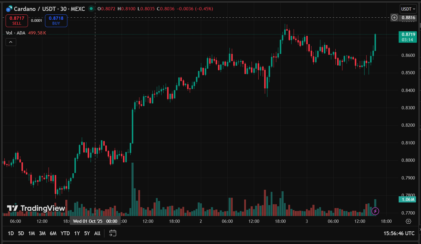The width and height of the screenshot is (421, 244).
Task: Collapse the indicator legend with chevron
Action: [11, 42]
